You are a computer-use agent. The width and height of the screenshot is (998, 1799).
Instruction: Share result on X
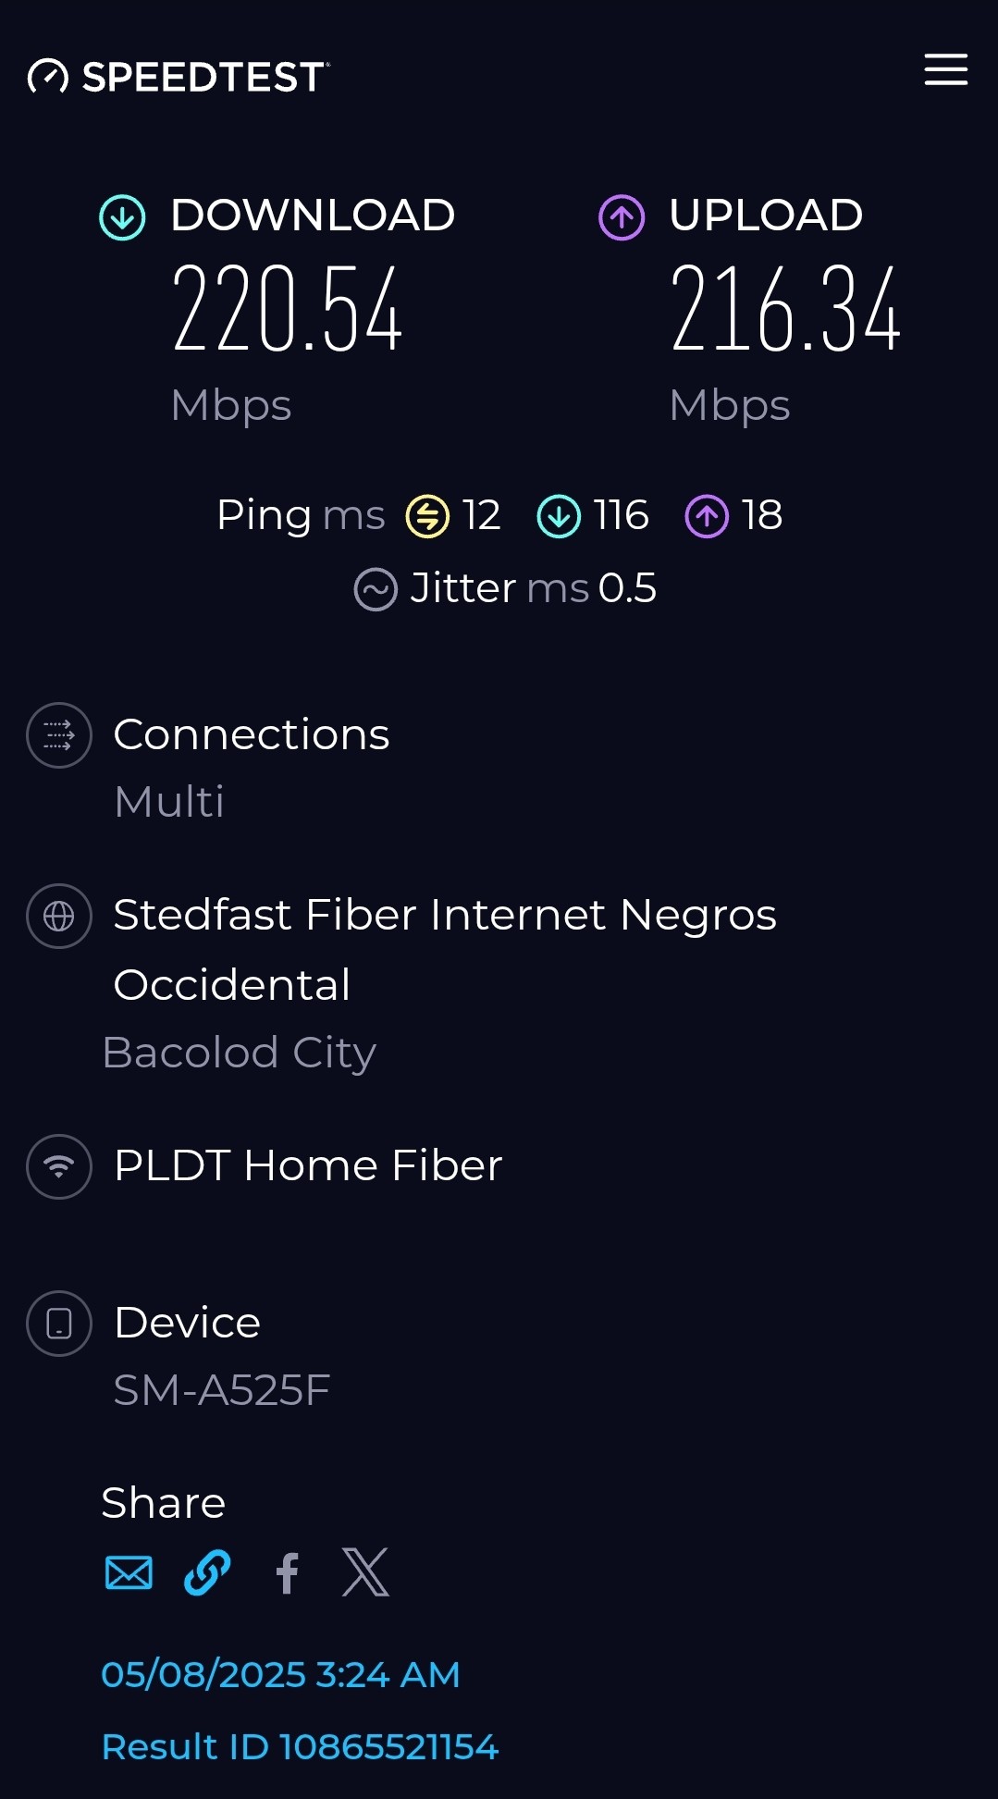pos(365,1572)
